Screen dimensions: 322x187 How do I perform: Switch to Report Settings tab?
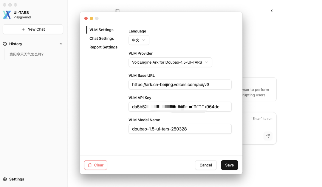tap(103, 47)
